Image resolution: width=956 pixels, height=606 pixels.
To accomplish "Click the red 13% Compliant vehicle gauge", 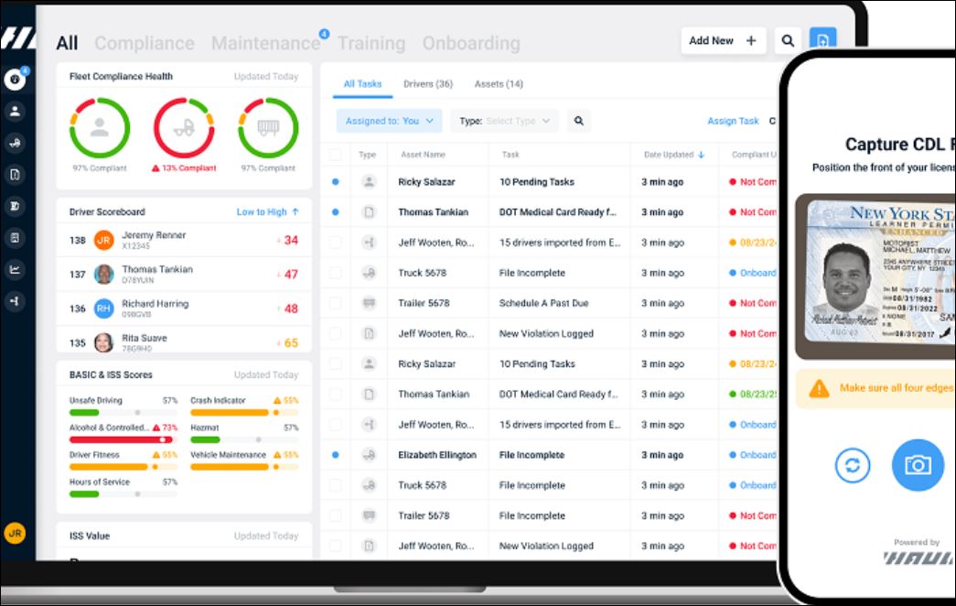I will point(184,129).
